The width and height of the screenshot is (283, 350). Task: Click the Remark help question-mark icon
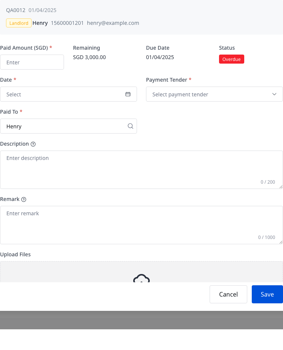(x=24, y=199)
